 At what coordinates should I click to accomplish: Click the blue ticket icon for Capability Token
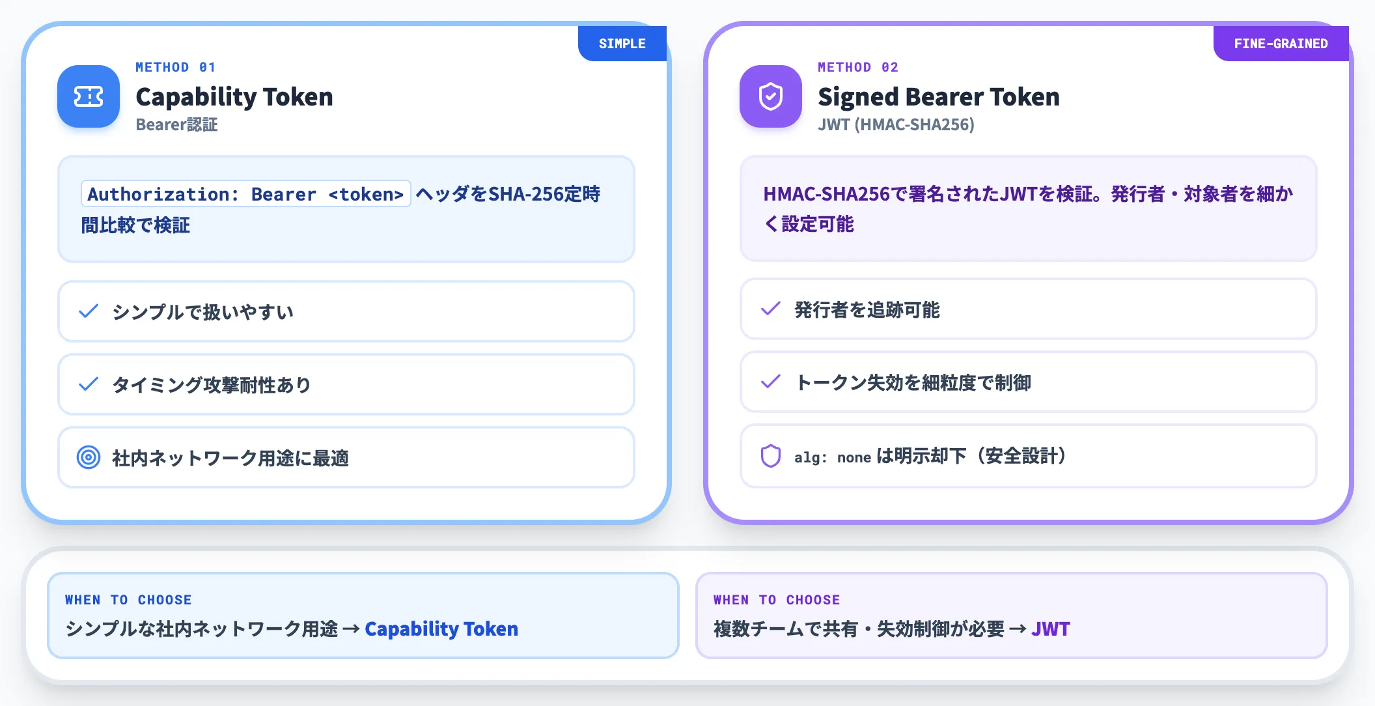pos(89,96)
